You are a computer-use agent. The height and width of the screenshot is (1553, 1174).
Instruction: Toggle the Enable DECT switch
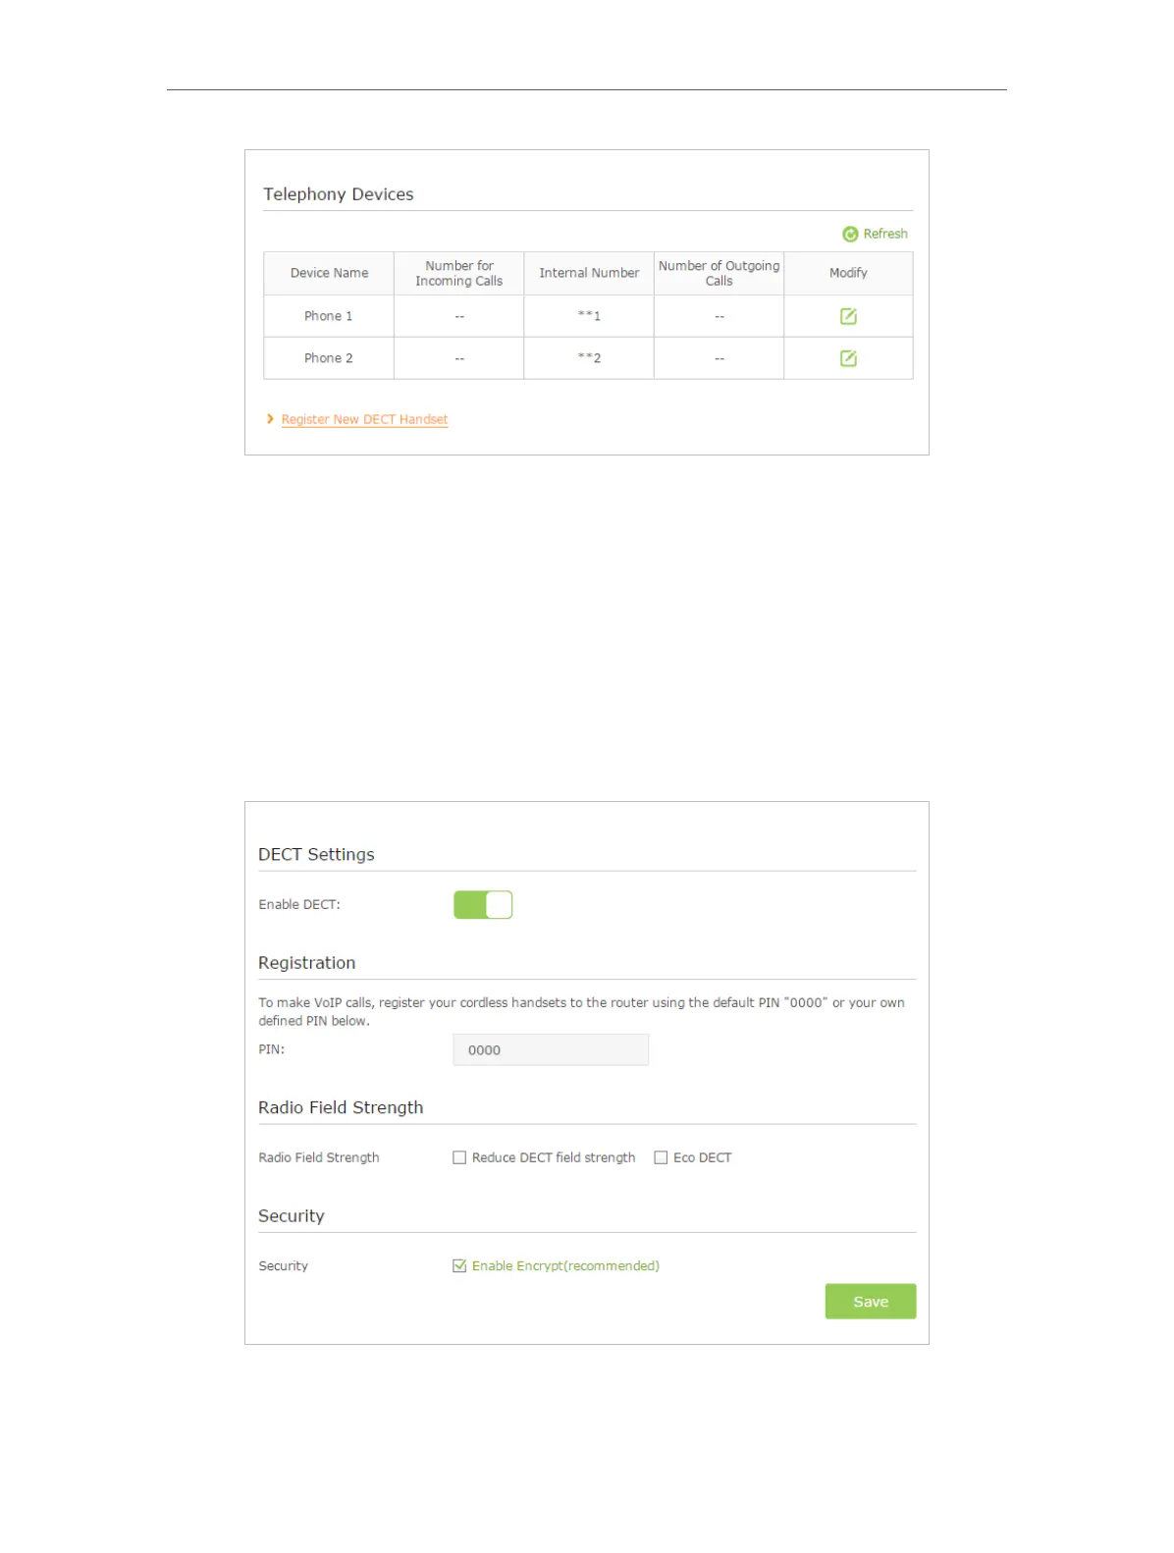pos(483,904)
